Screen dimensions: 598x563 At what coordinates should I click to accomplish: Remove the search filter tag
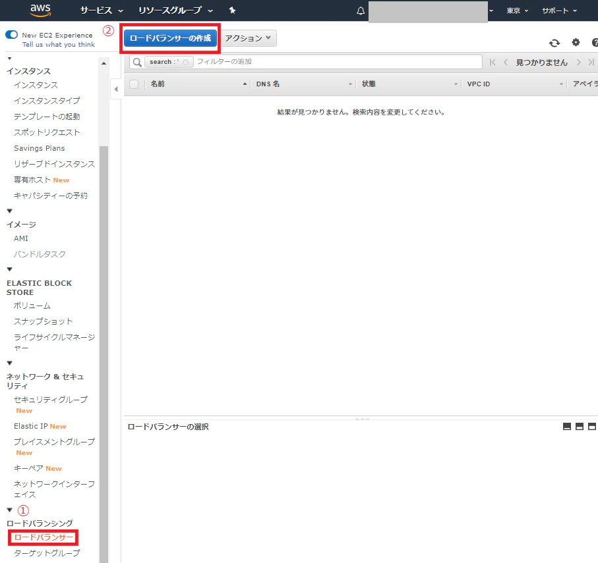pyautogui.click(x=185, y=62)
